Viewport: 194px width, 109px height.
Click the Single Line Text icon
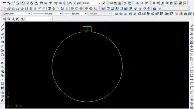click(158, 3)
